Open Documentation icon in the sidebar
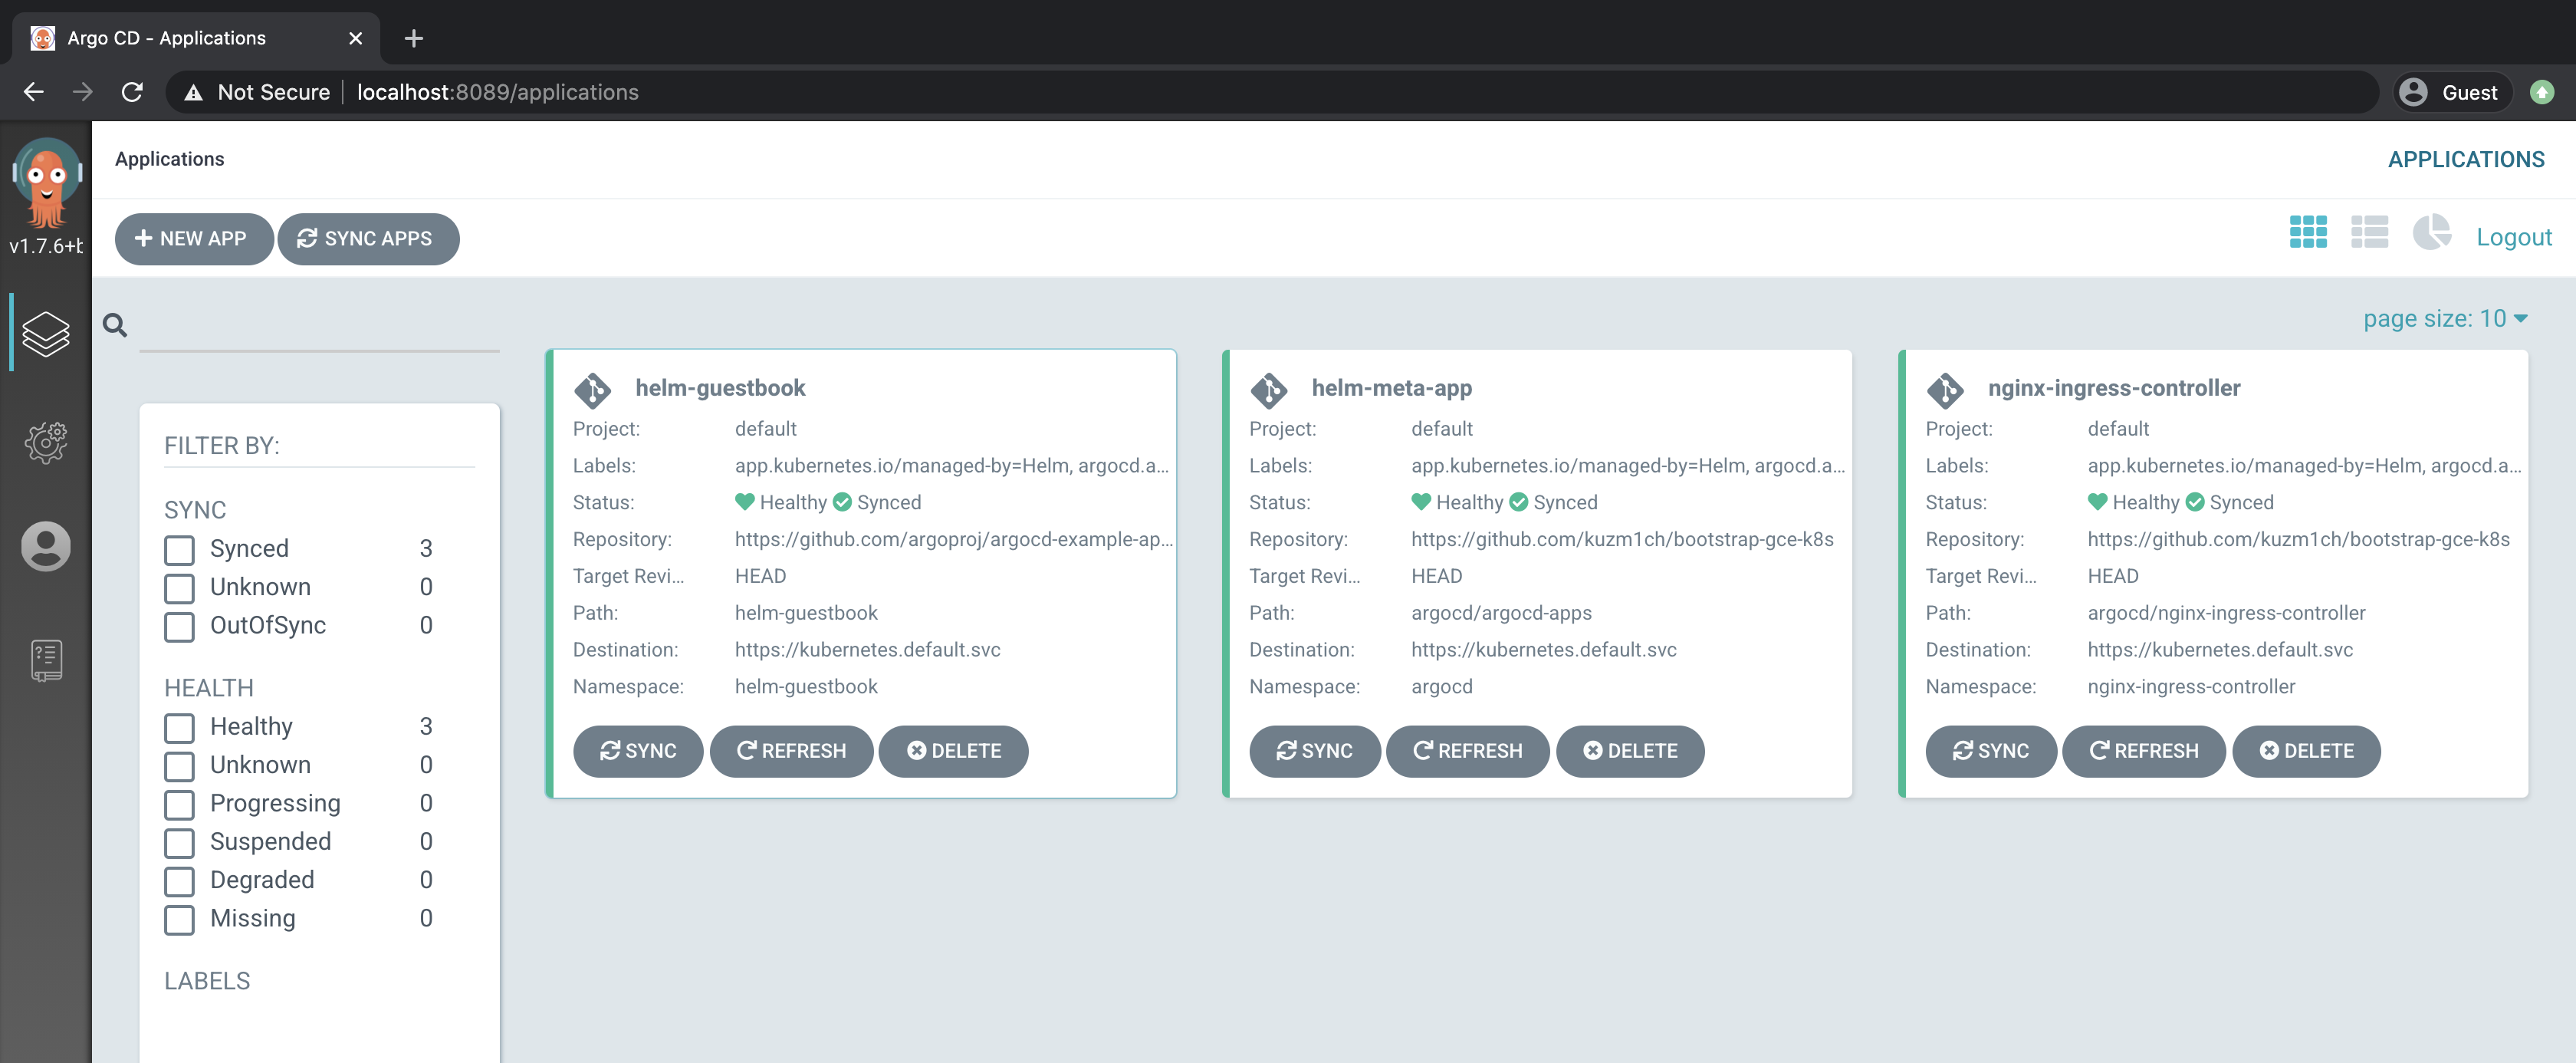Screen dimensions: 2576x1063 coord(46,660)
